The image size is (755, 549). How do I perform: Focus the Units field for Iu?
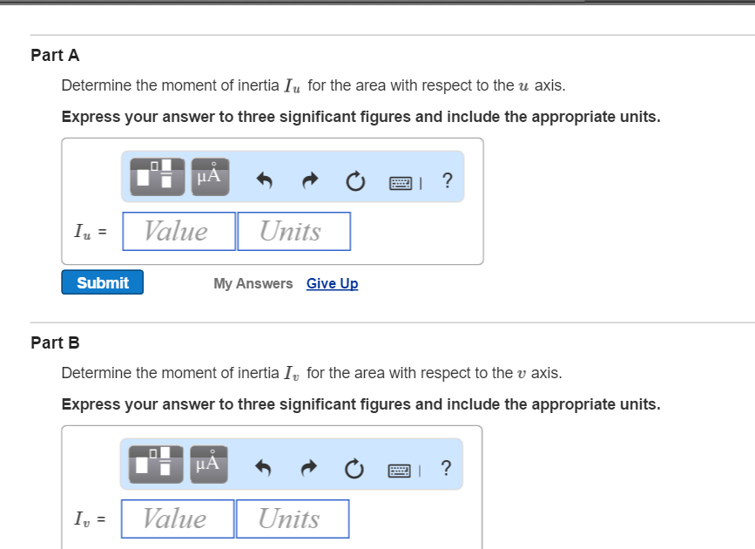pos(293,231)
